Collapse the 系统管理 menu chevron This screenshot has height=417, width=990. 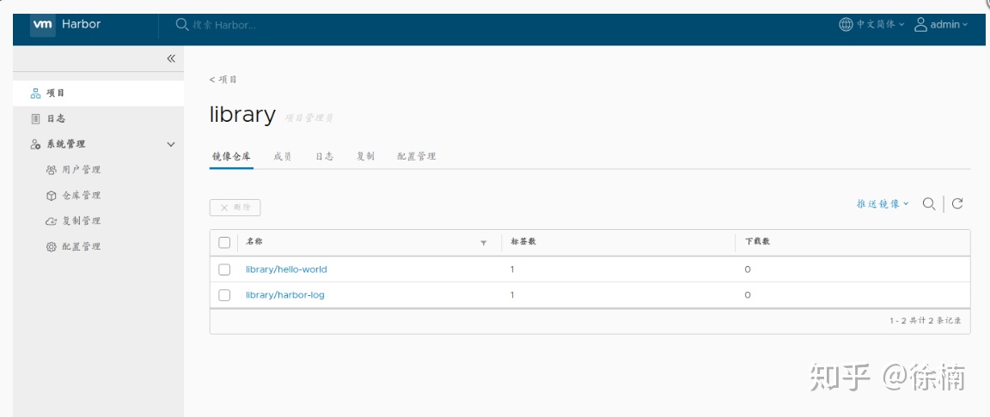click(x=170, y=144)
